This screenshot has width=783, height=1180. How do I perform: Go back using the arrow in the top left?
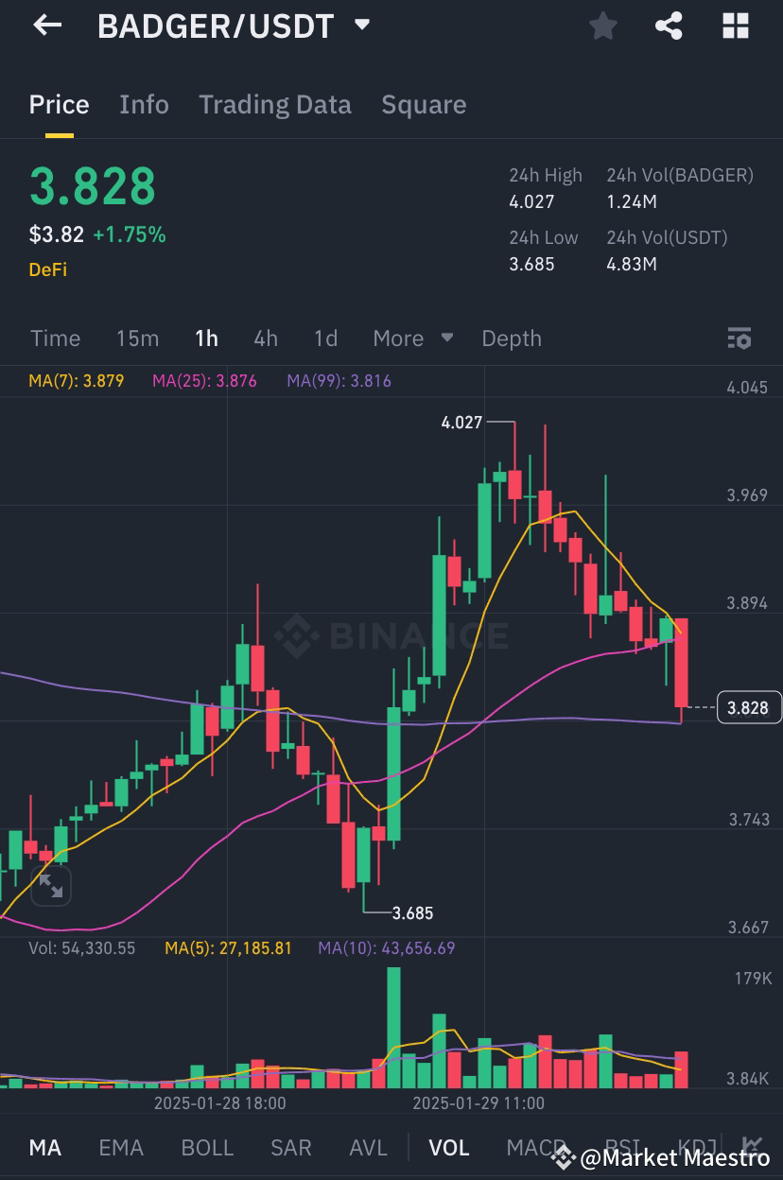point(46,26)
